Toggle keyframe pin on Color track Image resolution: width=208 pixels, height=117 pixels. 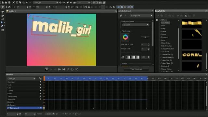pyautogui.click(x=41, y=88)
